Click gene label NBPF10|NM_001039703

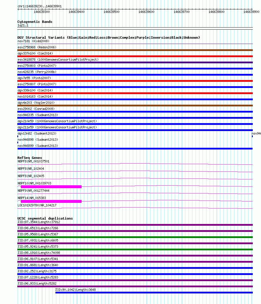pos(34,183)
